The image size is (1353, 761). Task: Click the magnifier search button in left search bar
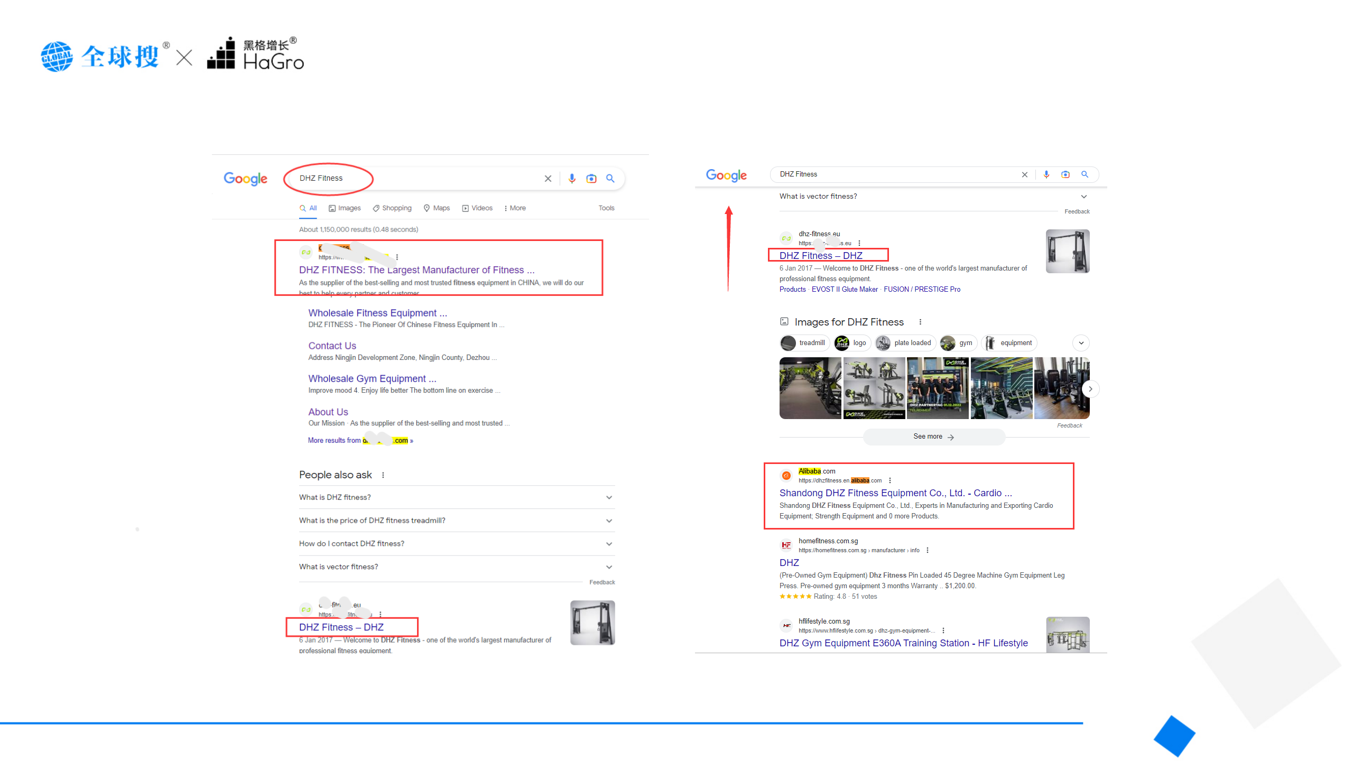pos(610,179)
